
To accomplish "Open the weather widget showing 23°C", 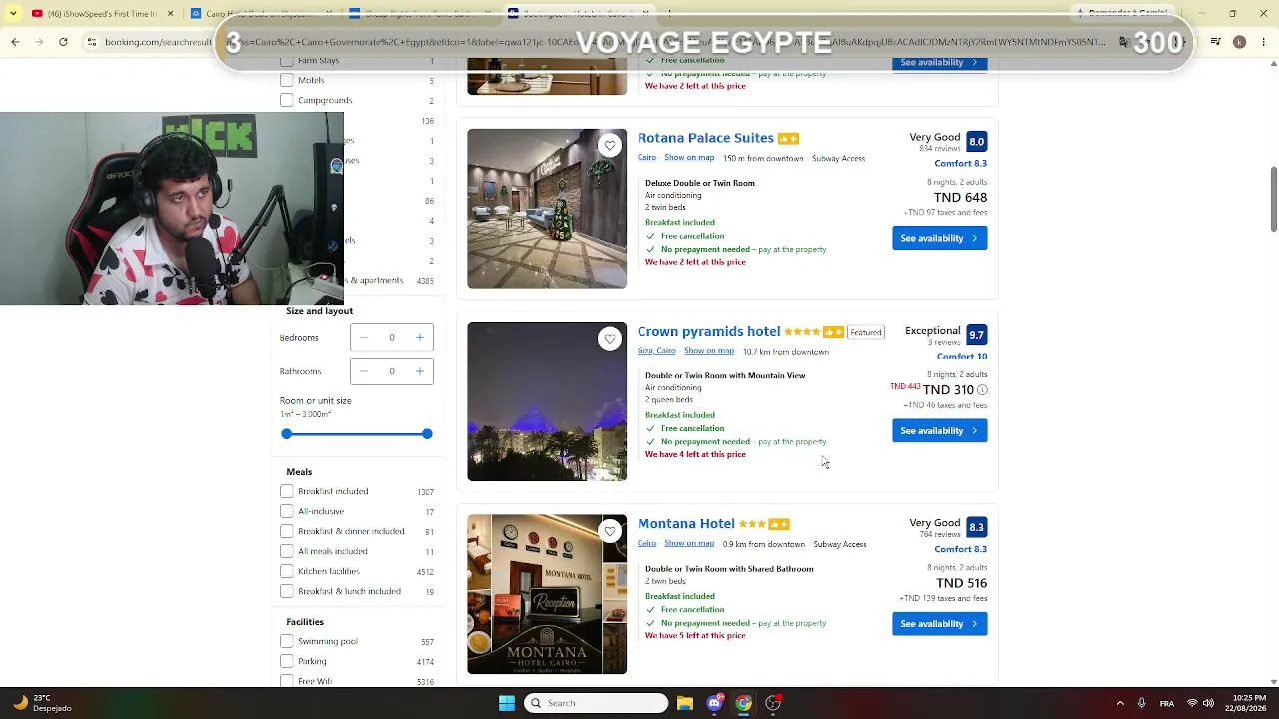I will point(40,703).
